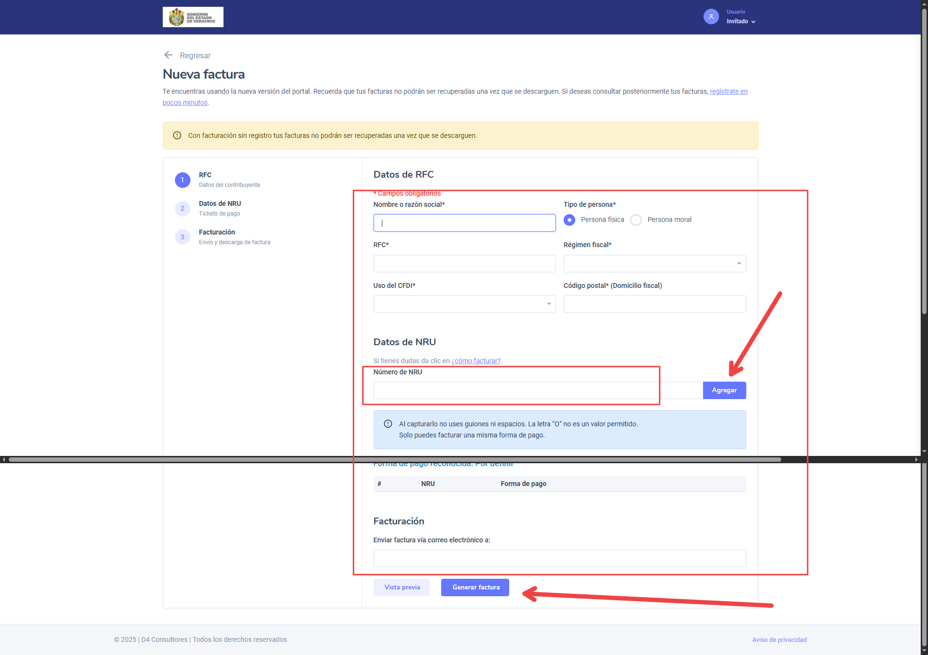
Task: Select step 1 RFC circle
Action: point(183,180)
